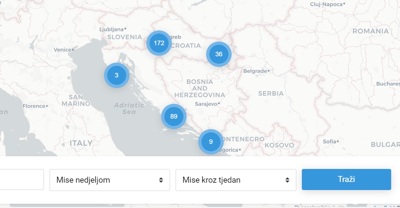Click Ljubljana on the map

pyautogui.click(x=112, y=29)
